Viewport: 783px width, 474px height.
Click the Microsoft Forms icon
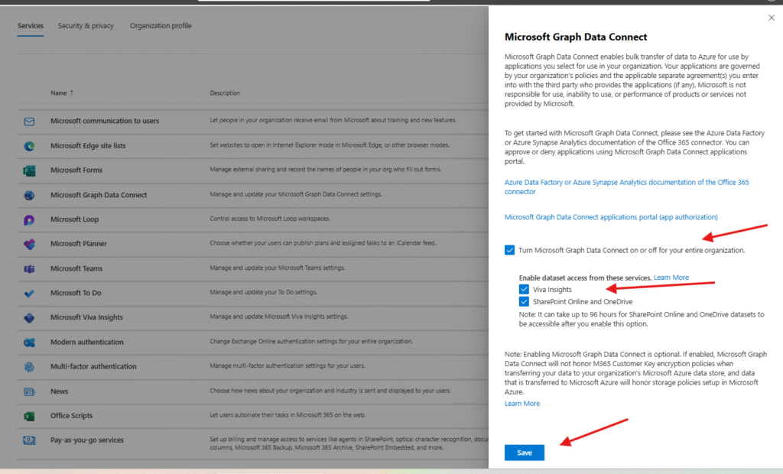(x=29, y=170)
